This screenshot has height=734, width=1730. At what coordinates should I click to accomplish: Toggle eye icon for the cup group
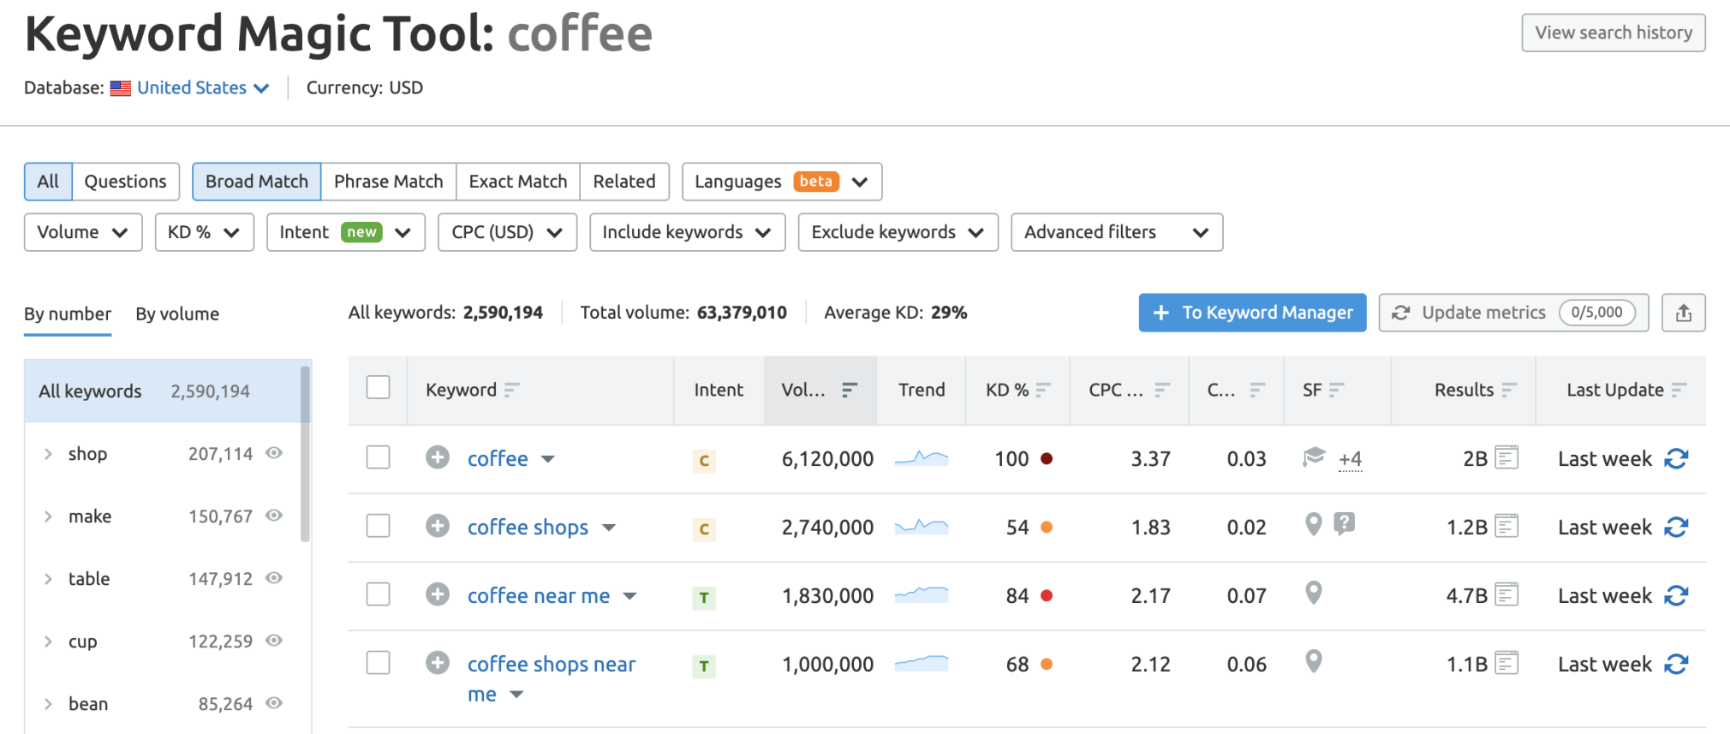coord(274,641)
